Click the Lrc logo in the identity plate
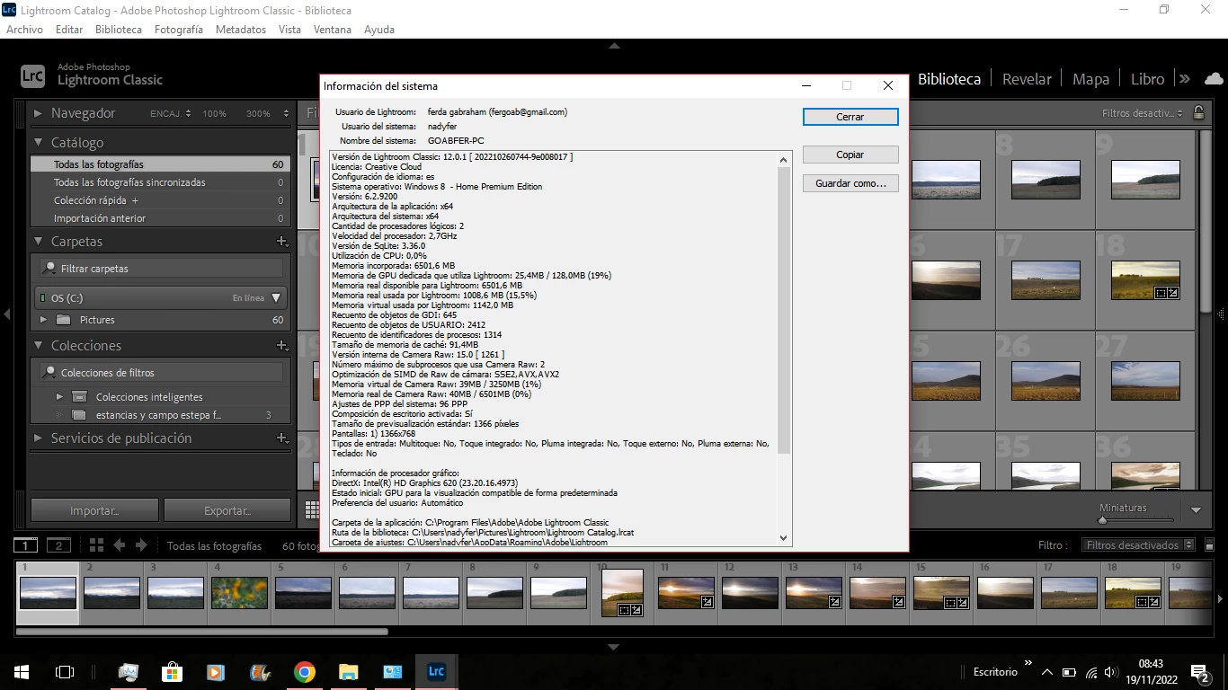Image resolution: width=1228 pixels, height=690 pixels. (x=32, y=76)
